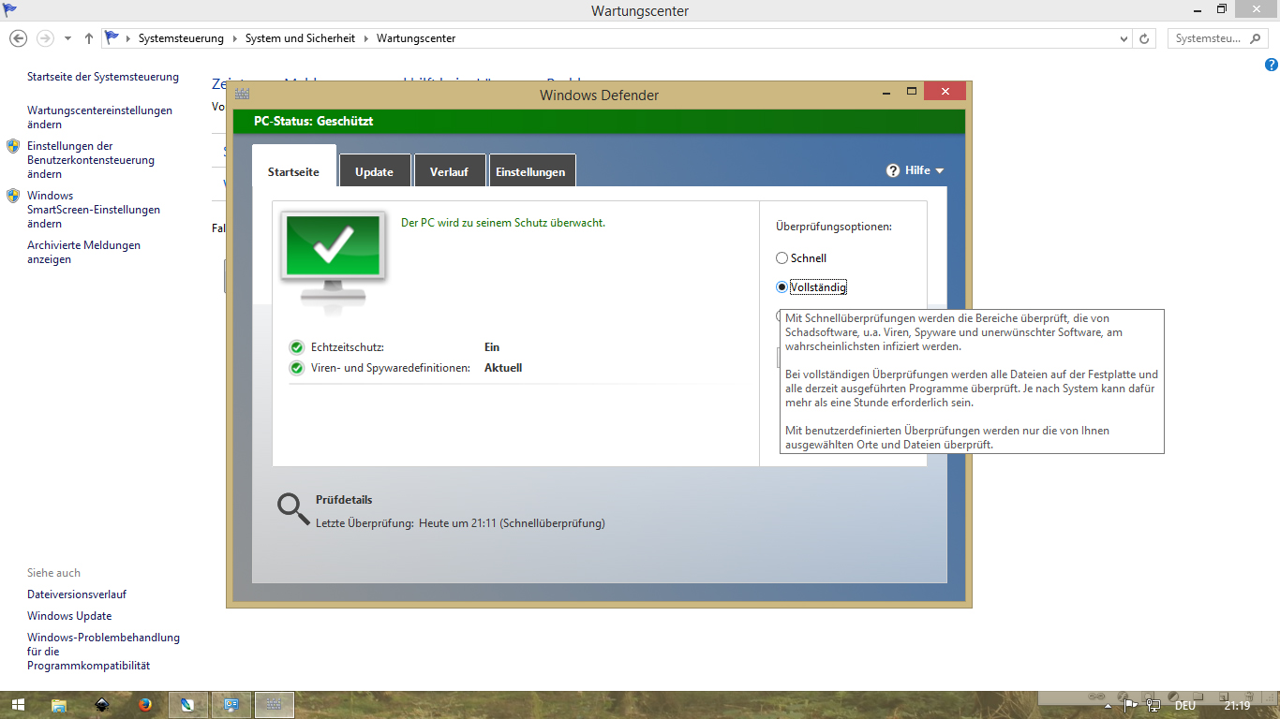The image size is (1280, 719).
Task: Click the Wartungscenter title bar flag icon
Action: pos(11,10)
